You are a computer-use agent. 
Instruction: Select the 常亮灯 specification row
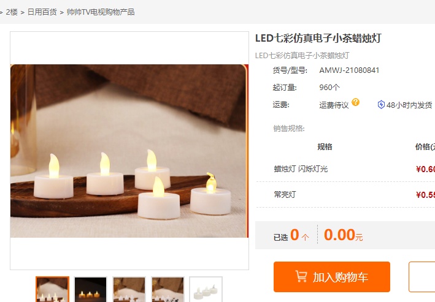[345, 195]
